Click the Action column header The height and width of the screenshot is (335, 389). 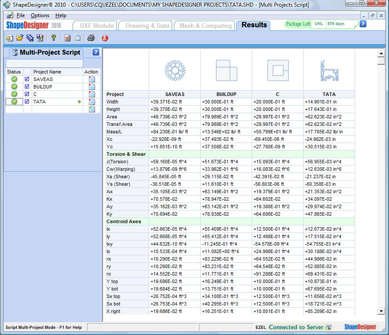point(91,72)
